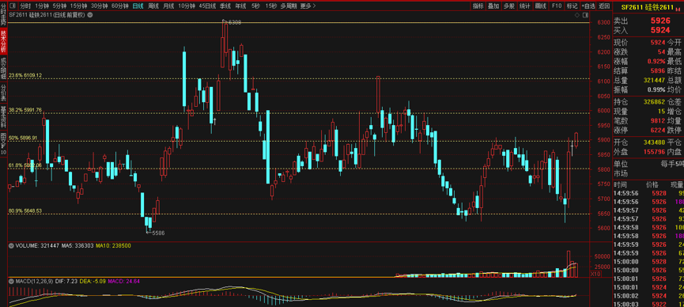Click the sidebar panel icon above the price axis

pos(584,15)
